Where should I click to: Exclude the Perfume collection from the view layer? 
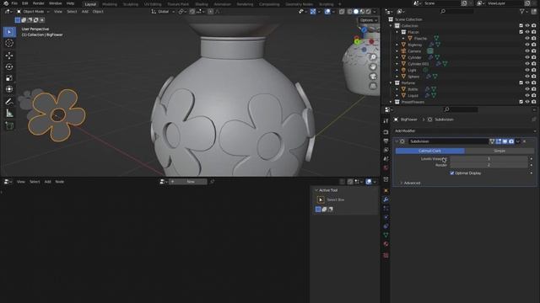click(x=521, y=82)
